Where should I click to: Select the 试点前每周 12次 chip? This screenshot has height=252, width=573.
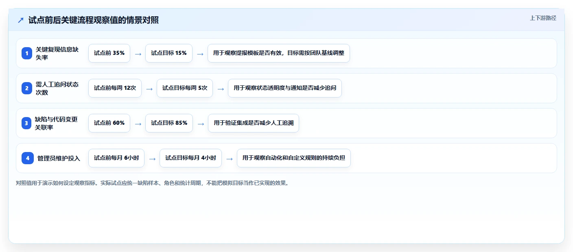(x=115, y=88)
